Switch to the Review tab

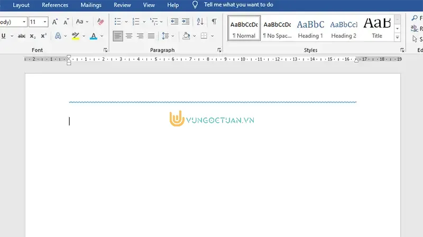122,5
